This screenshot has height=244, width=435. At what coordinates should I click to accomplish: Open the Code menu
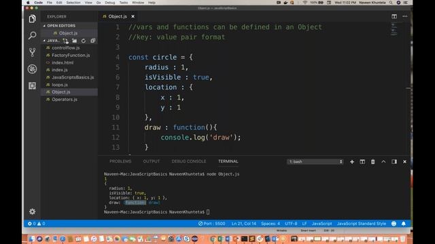[38, 3]
